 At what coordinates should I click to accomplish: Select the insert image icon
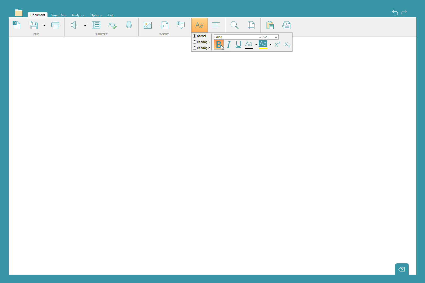(148, 25)
